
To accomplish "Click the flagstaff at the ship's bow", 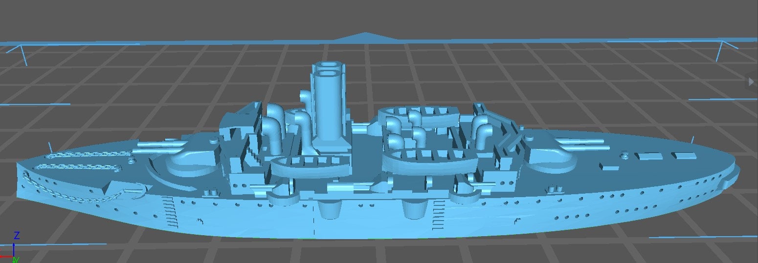I will (x=50, y=146).
